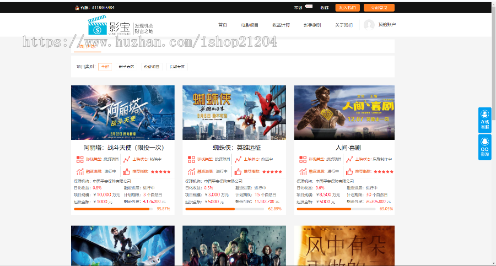Viewport: 496px width, 266px height.
Task: Click the QQ penguin icon beside customer service number
Action: [77, 8]
